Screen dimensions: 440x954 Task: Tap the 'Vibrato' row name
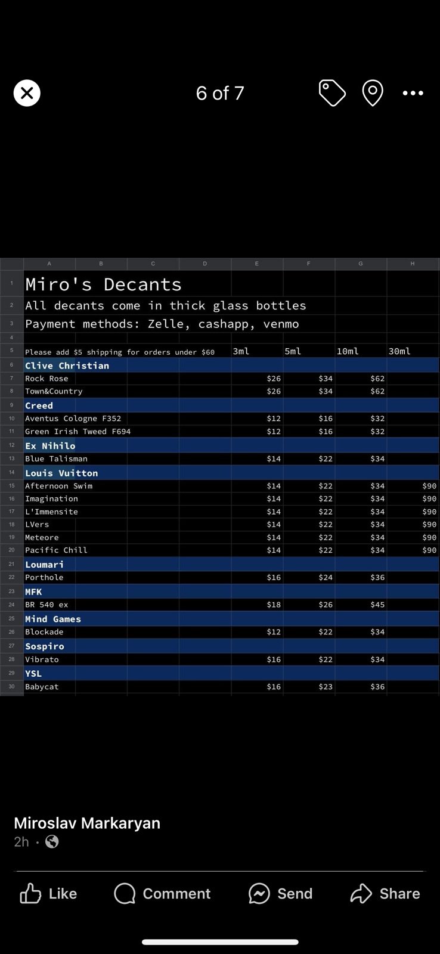point(42,659)
